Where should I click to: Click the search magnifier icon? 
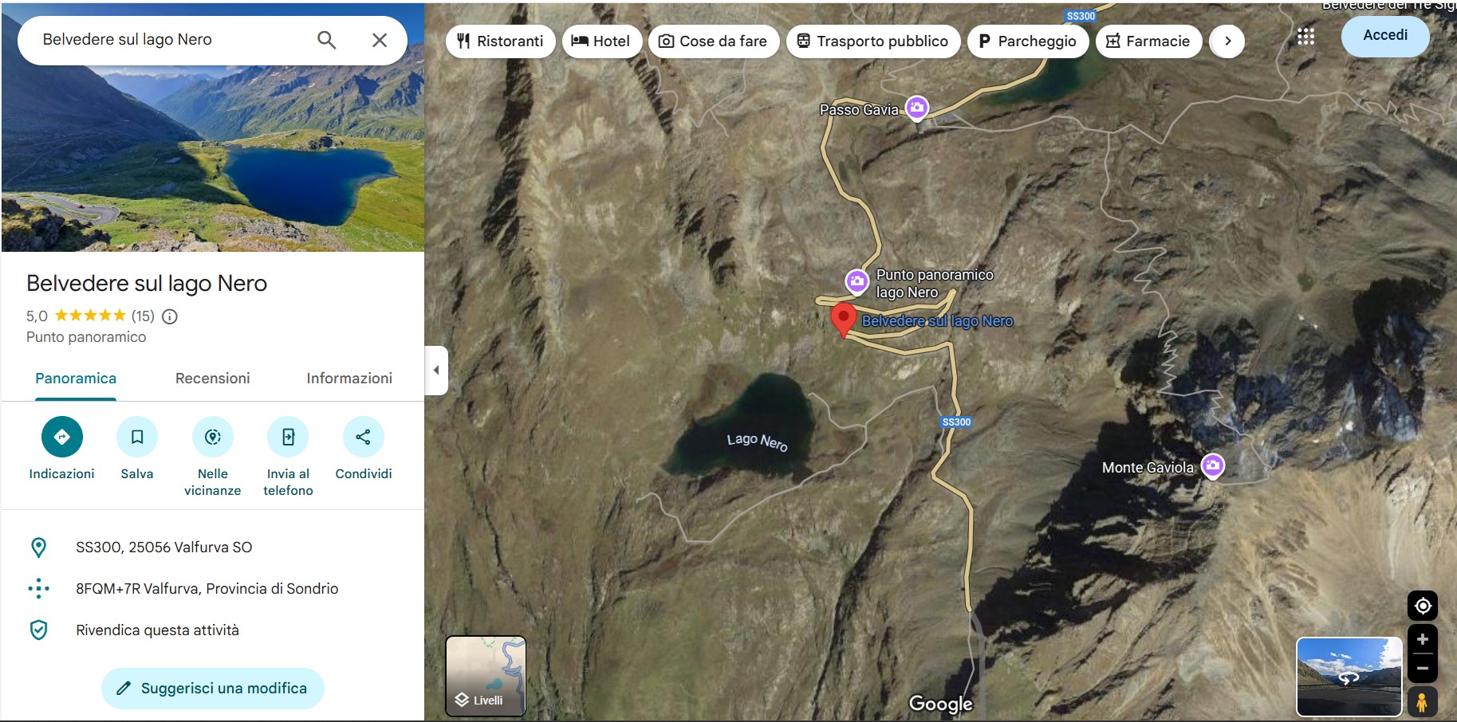pos(326,40)
